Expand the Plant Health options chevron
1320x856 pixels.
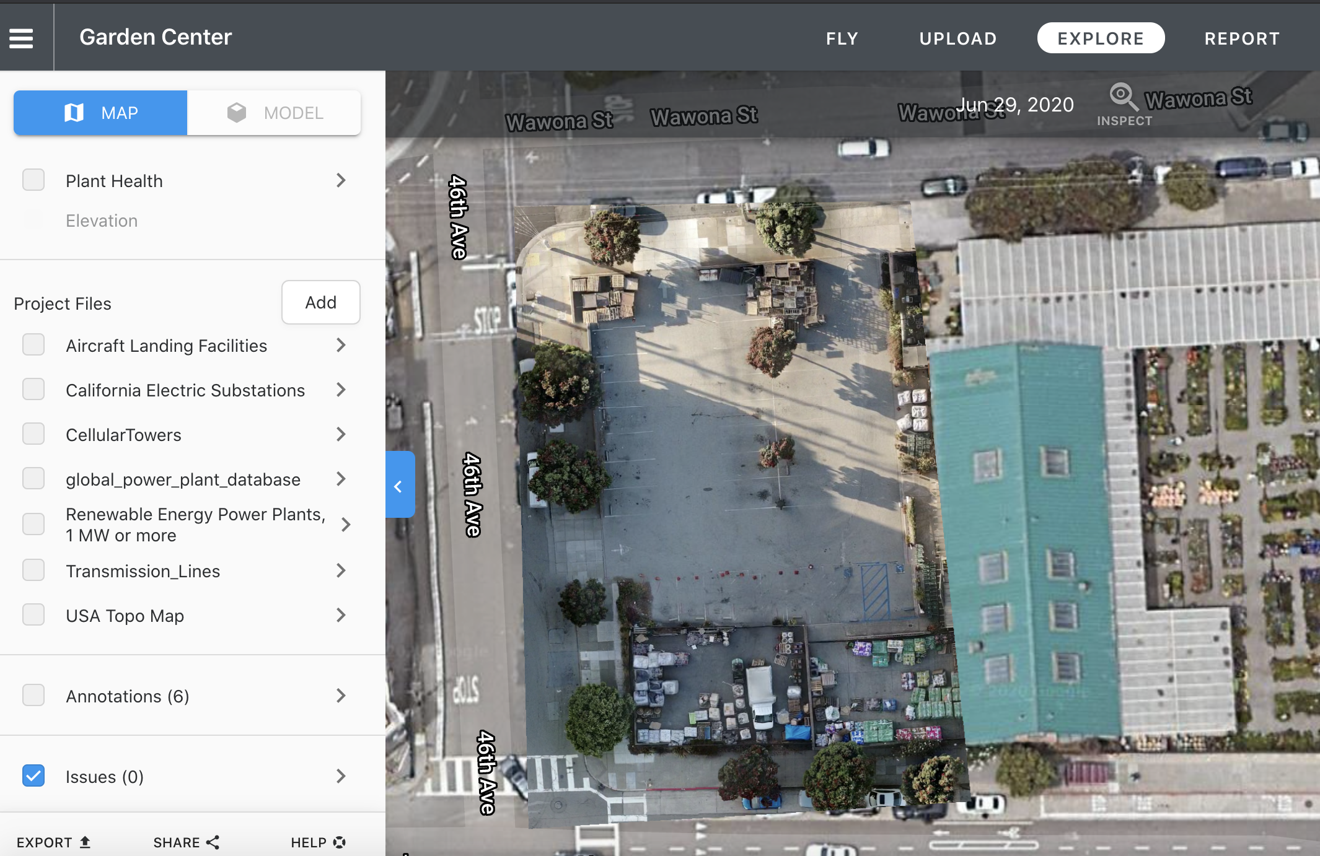(341, 180)
